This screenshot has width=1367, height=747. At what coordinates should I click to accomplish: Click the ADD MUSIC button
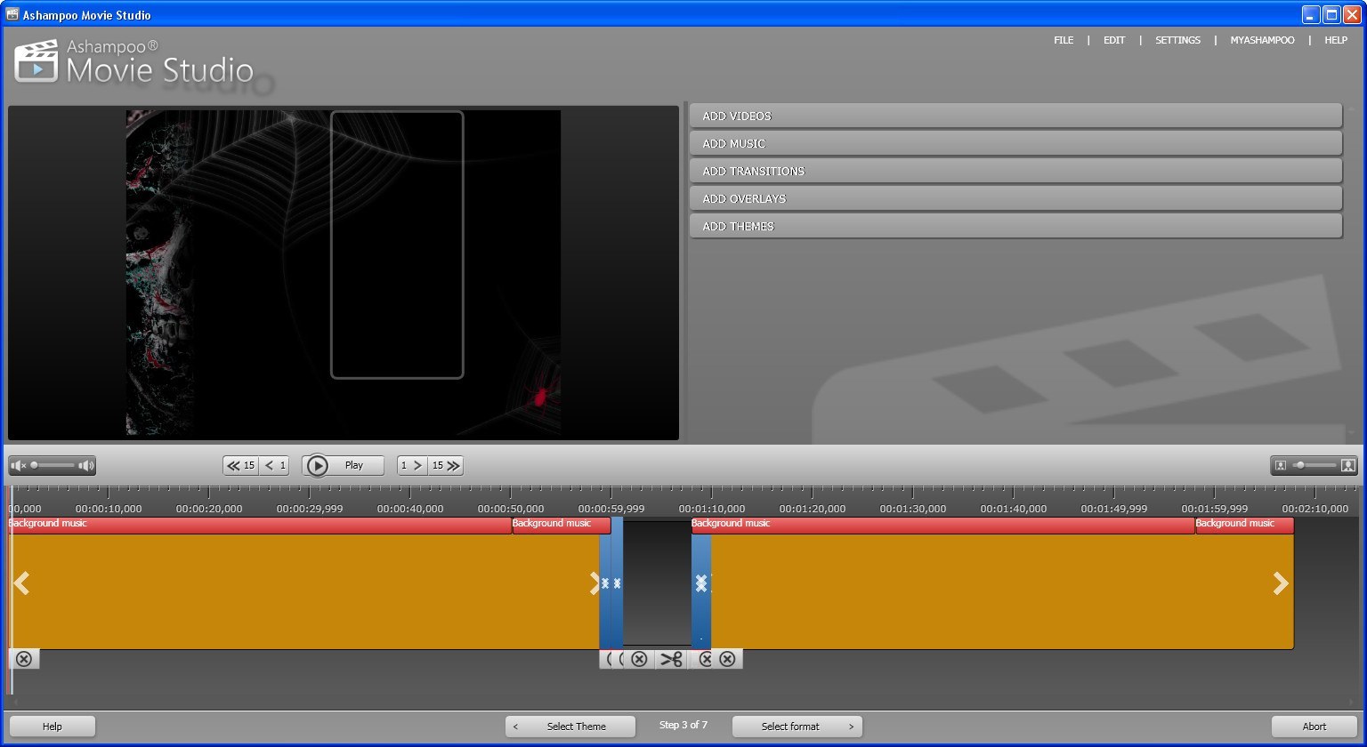1015,142
